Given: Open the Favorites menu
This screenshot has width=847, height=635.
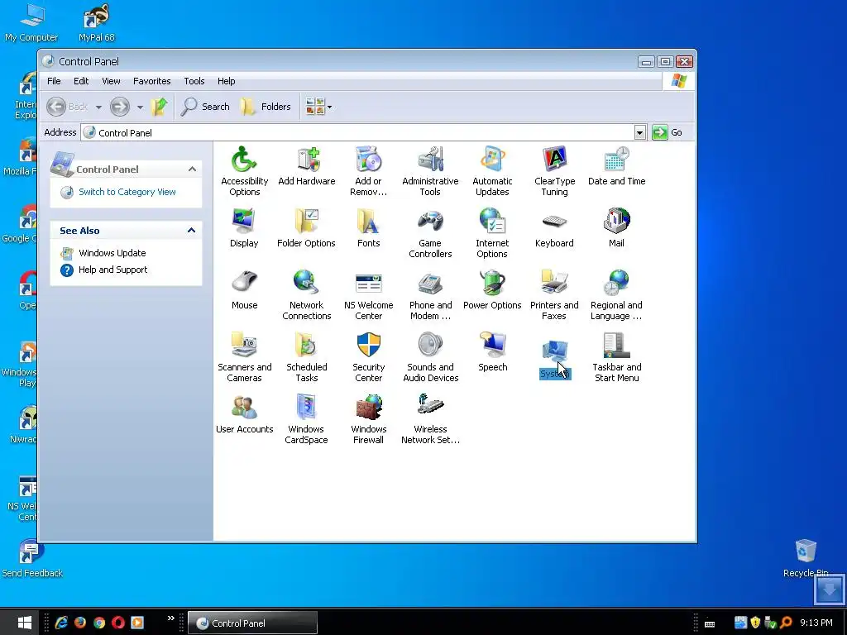Looking at the screenshot, I should click(x=152, y=81).
